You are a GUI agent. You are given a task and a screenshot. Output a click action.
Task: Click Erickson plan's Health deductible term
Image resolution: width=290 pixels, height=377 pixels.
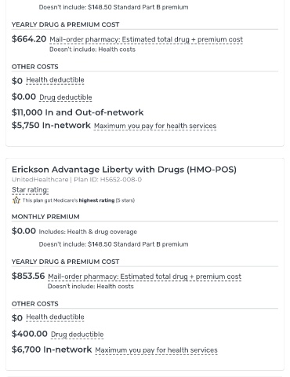pos(55,317)
